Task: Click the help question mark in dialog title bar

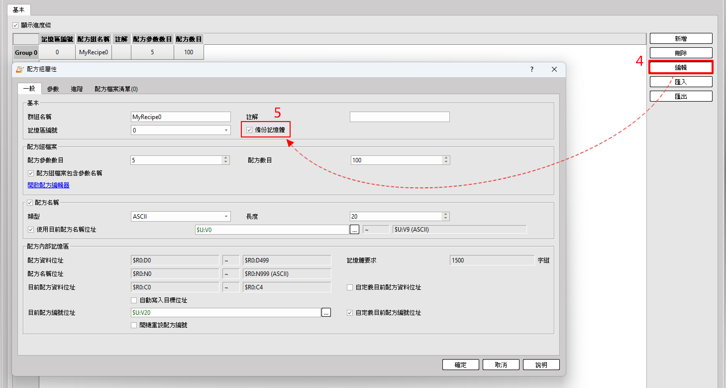Action: tap(531, 70)
